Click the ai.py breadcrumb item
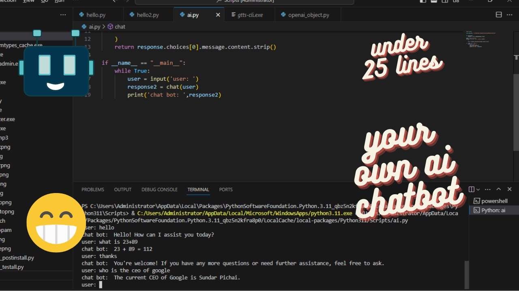519x292 pixels. (91, 27)
